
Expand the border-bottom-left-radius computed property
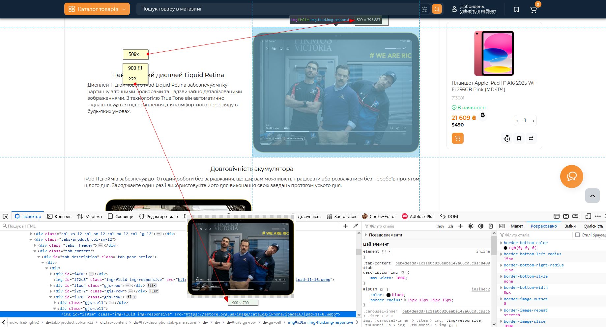pos(502,254)
